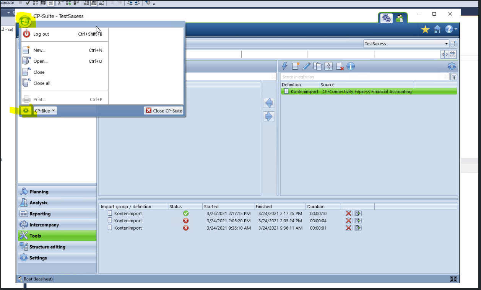This screenshot has width=481, height=290.
Task: Choose Open... in the application menu
Action: point(40,61)
